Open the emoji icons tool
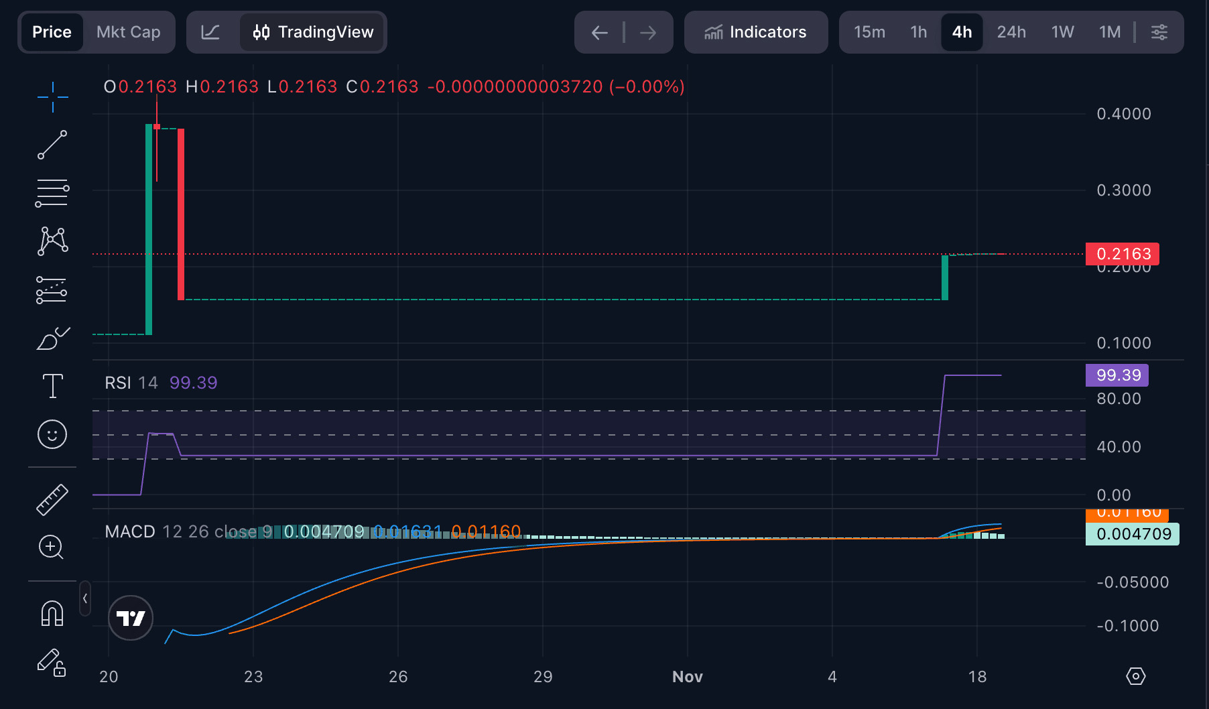1209x709 pixels. point(52,434)
